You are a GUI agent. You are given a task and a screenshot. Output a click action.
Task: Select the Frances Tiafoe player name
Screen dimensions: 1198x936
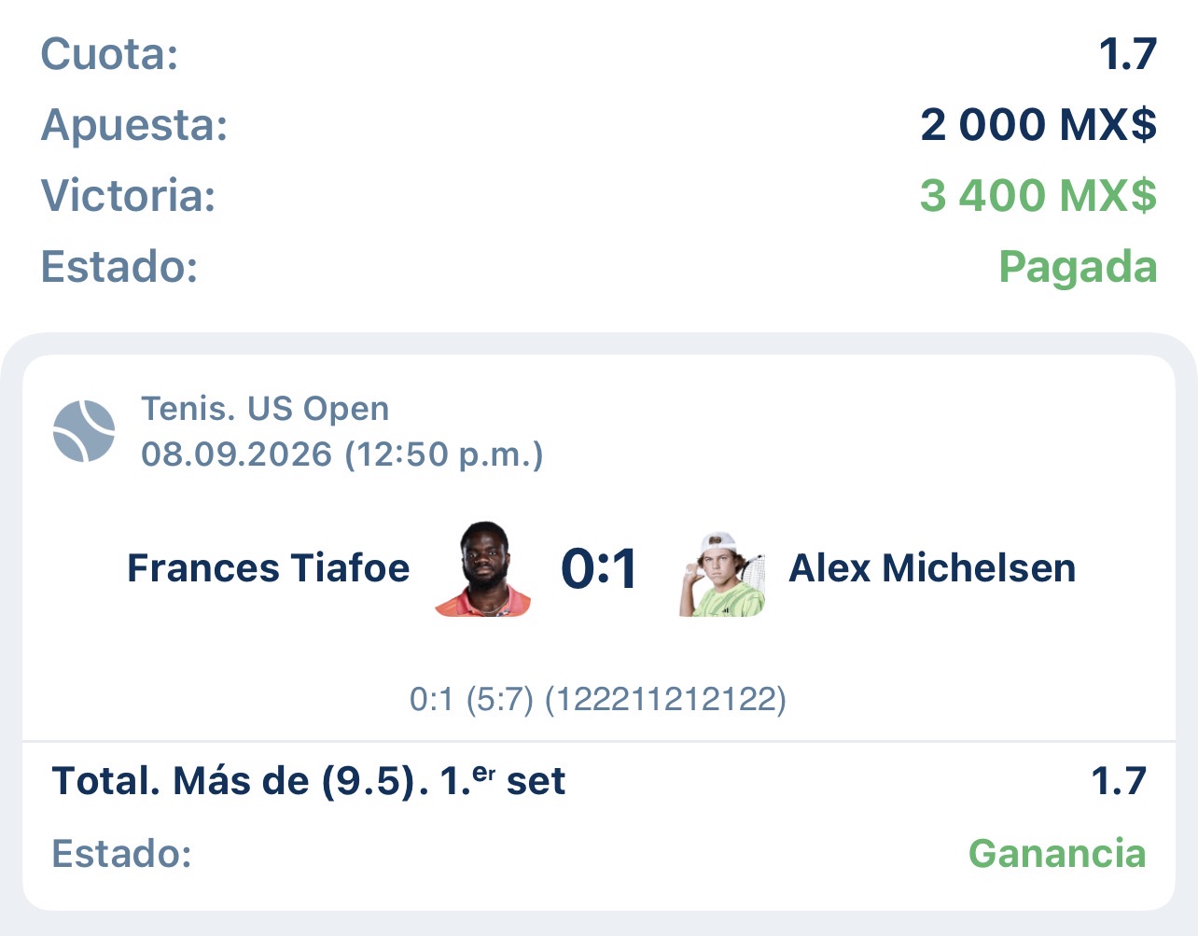(x=269, y=567)
